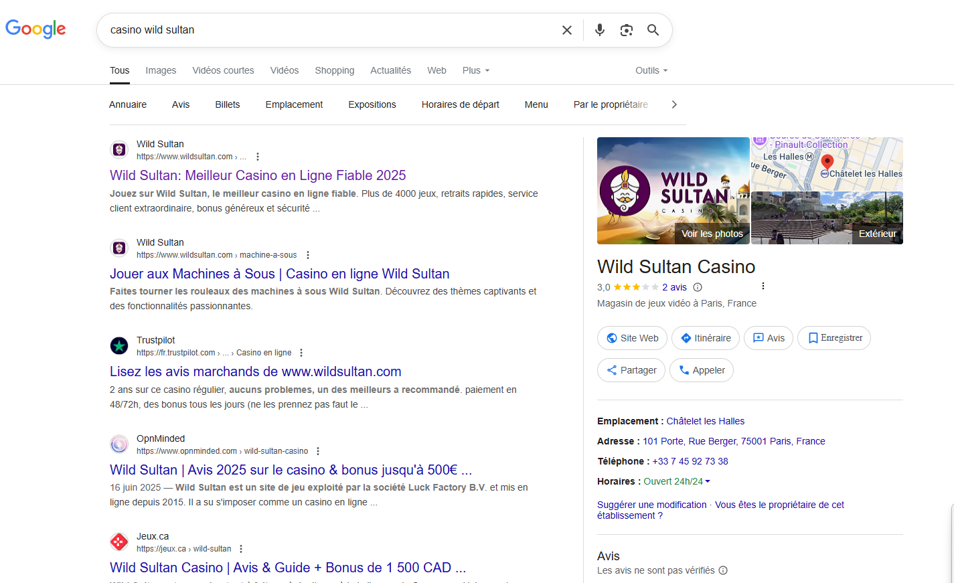954x583 pixels.
Task: Open the Outils dropdown
Action: click(x=651, y=70)
